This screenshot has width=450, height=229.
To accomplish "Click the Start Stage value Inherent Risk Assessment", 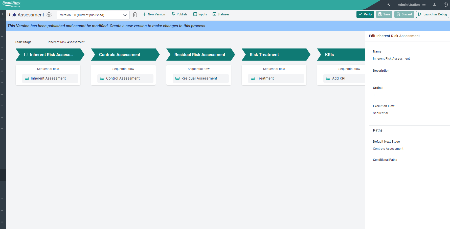I will click(x=66, y=42).
